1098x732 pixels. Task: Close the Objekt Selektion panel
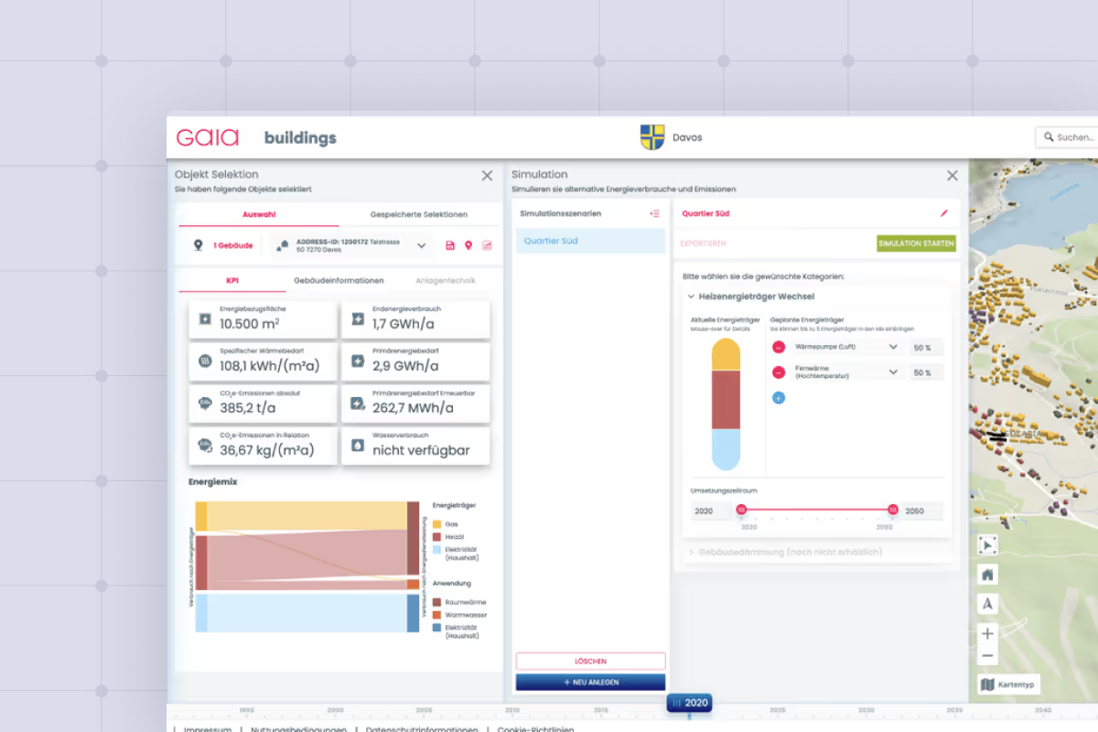(x=487, y=175)
